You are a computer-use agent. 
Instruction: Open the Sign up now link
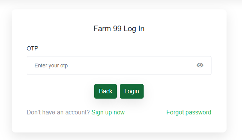coord(108,113)
